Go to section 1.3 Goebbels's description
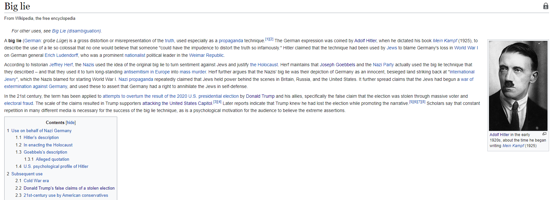 coord(45,152)
